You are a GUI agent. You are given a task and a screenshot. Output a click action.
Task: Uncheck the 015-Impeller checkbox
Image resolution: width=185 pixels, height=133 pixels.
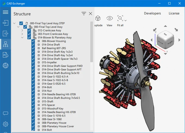(x=33, y=62)
